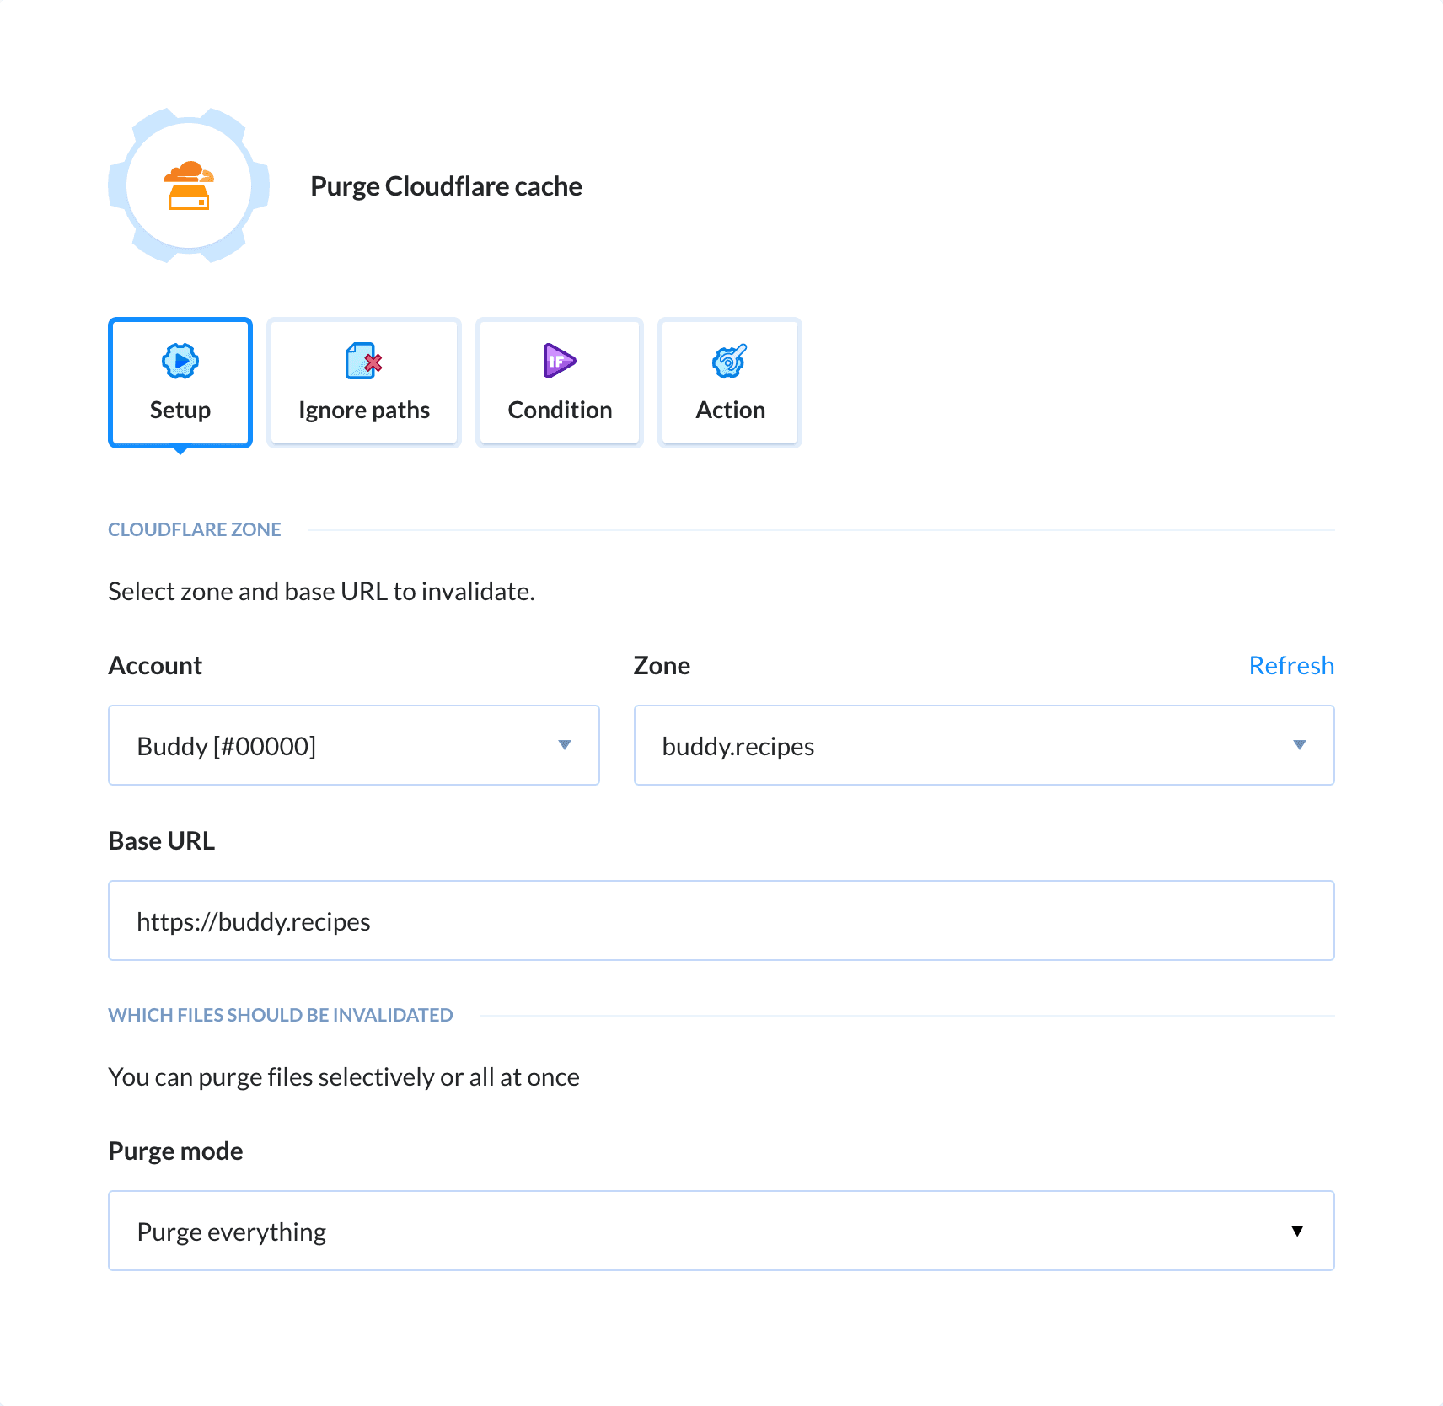Open the Zone selector showing buddy.recipes
Image resolution: width=1443 pixels, height=1406 pixels.
tap(984, 745)
